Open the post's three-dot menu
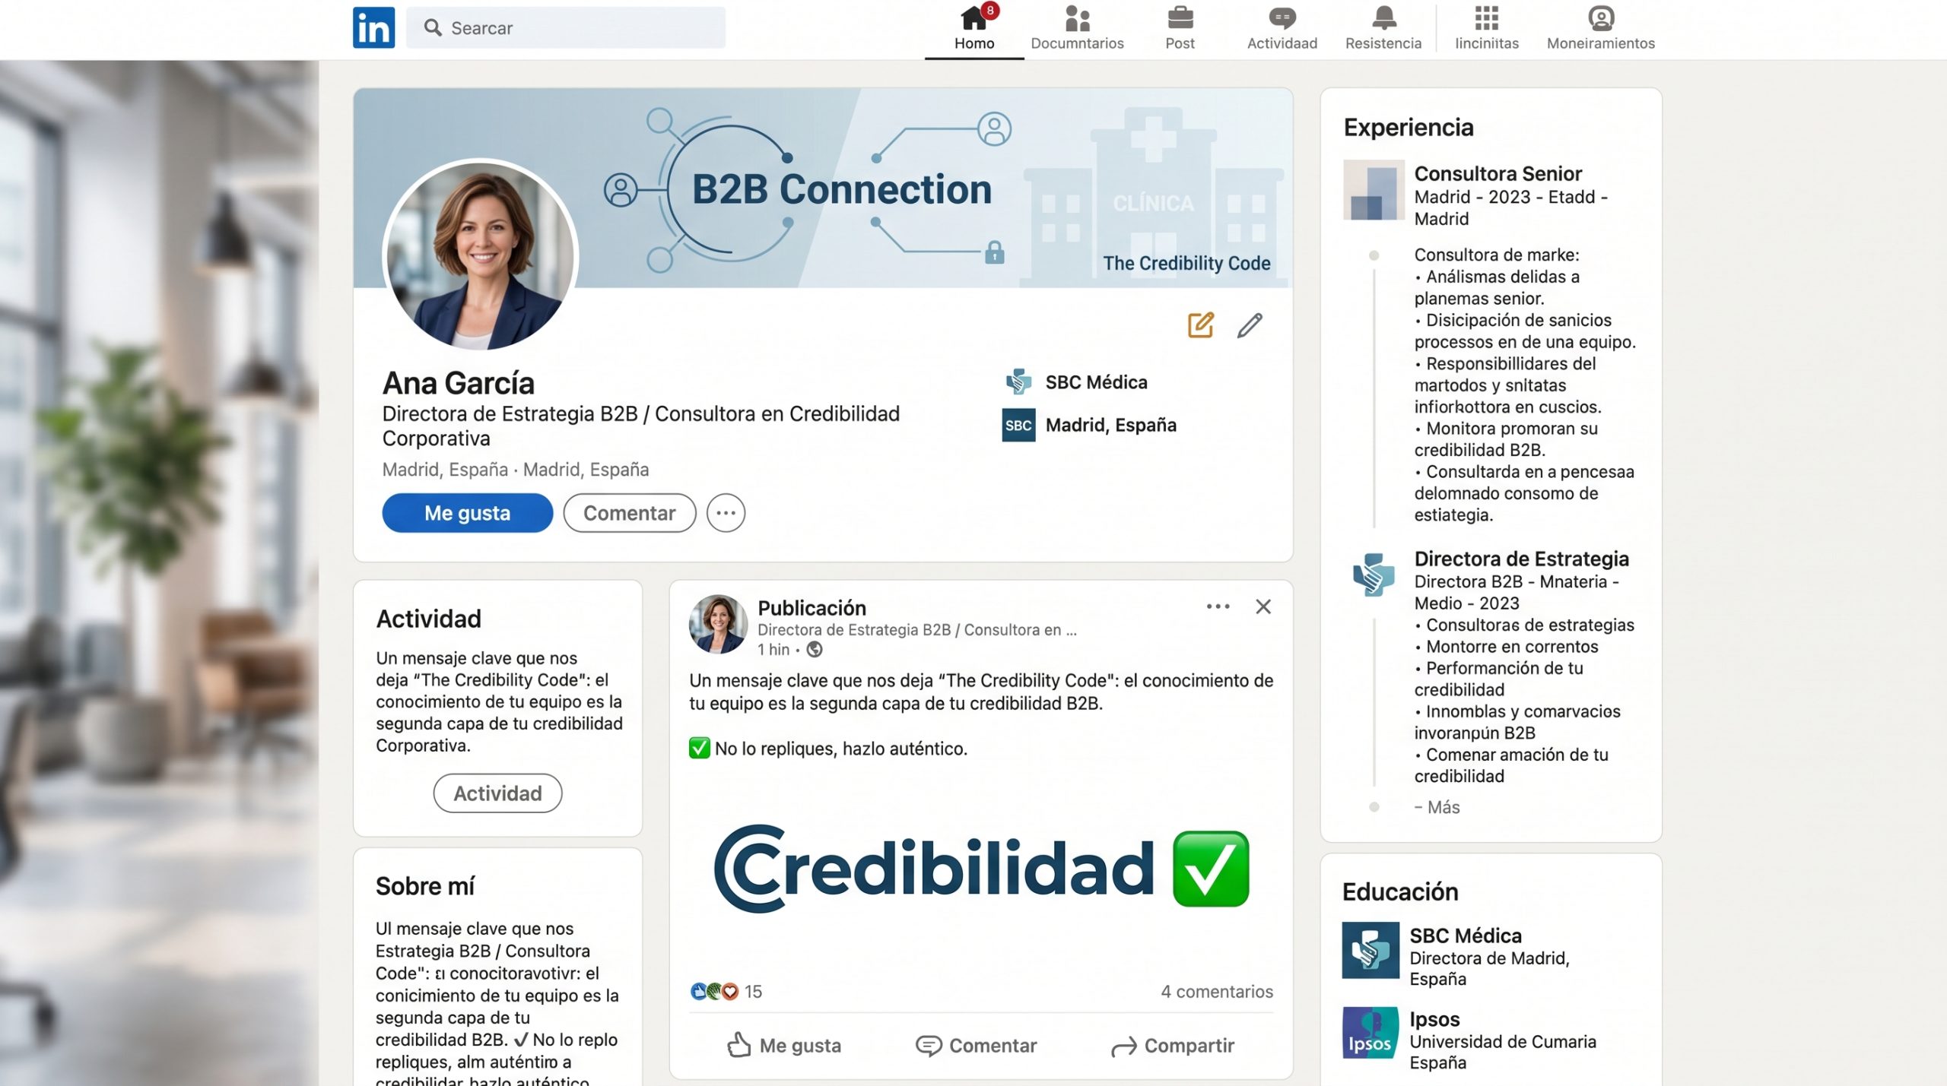Image resolution: width=1947 pixels, height=1086 pixels. 1218,606
